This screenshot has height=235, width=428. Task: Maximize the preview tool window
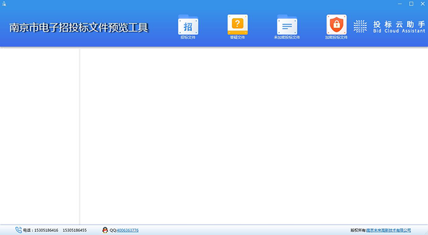[x=411, y=4]
